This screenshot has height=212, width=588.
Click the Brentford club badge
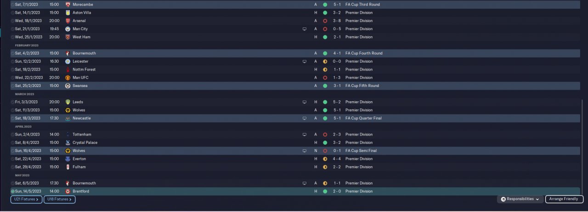click(68, 191)
